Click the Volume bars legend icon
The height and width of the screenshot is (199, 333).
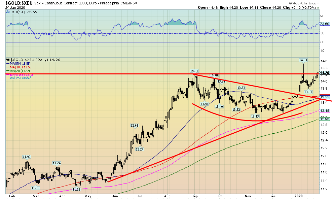[8, 78]
